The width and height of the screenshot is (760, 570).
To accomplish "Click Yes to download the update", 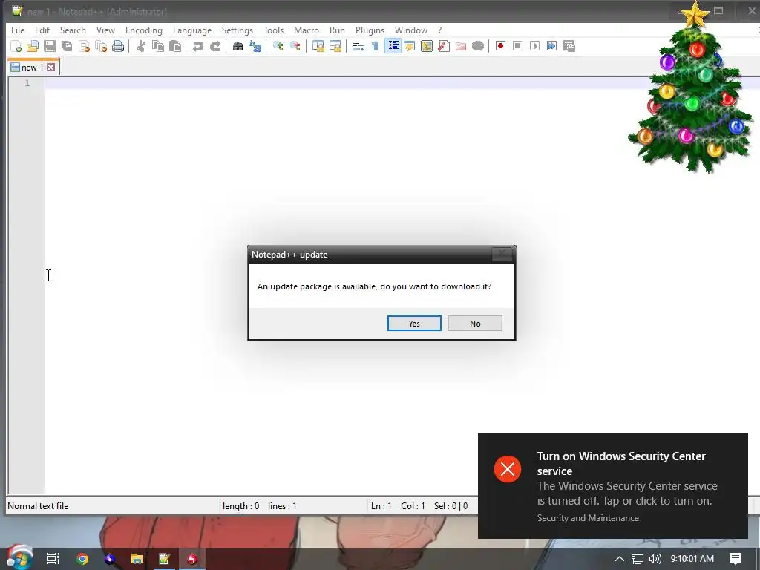I will coord(414,324).
